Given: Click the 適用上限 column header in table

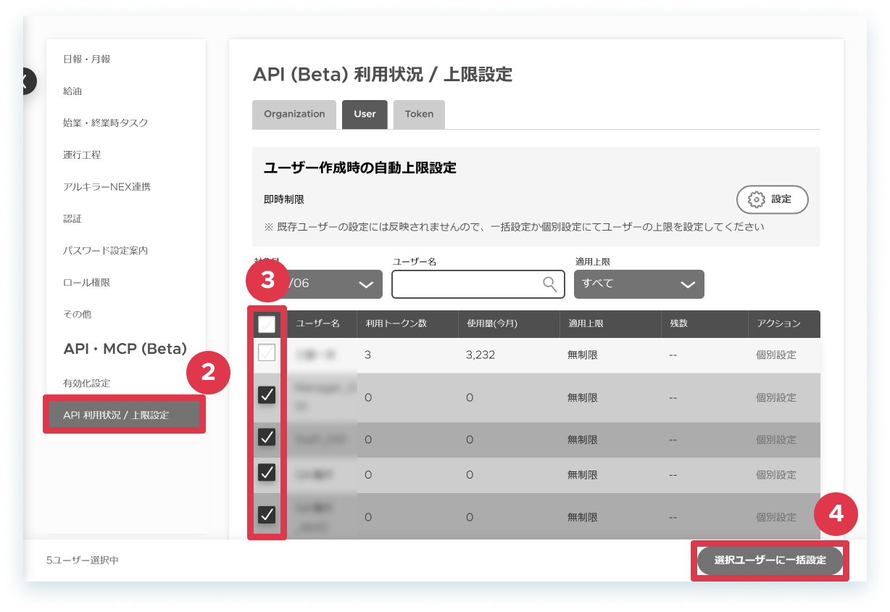Looking at the screenshot, I should [586, 323].
